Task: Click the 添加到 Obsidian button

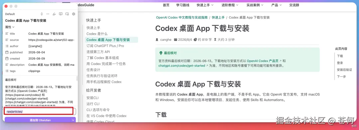Action: click(x=40, y=120)
